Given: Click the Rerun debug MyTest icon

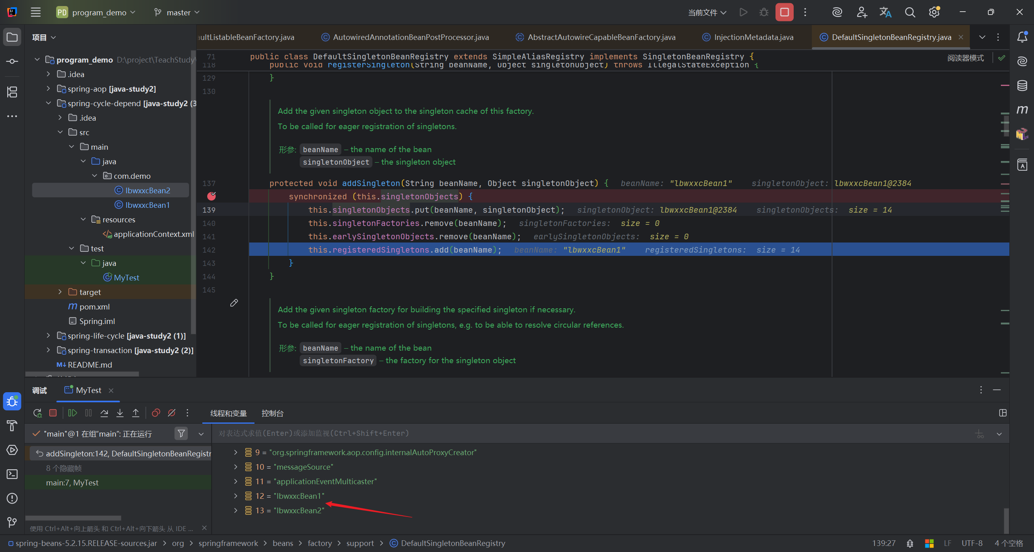Looking at the screenshot, I should [x=37, y=413].
